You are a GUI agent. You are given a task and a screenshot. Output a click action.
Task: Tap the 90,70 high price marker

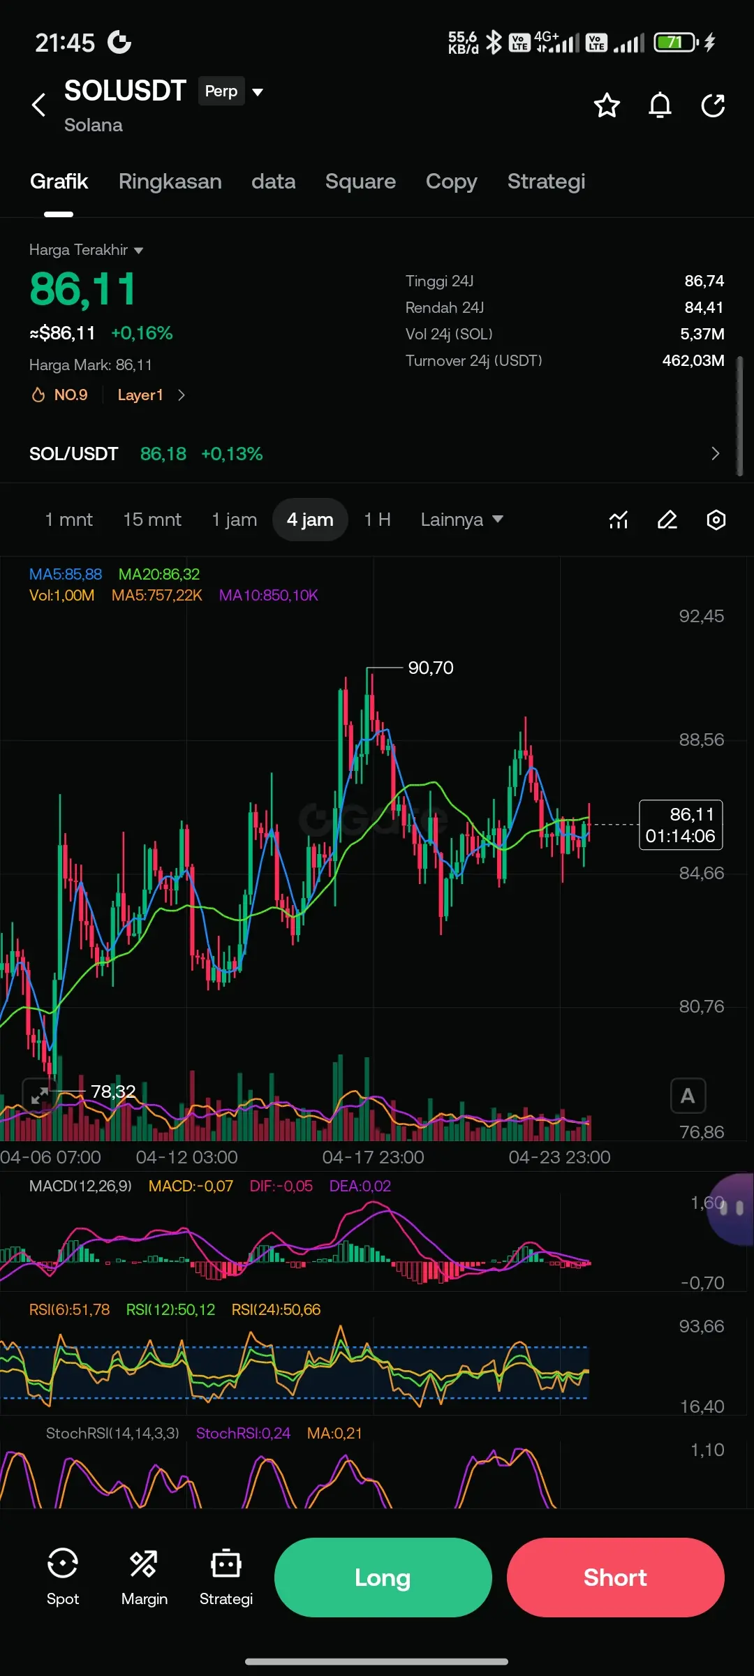(x=431, y=668)
